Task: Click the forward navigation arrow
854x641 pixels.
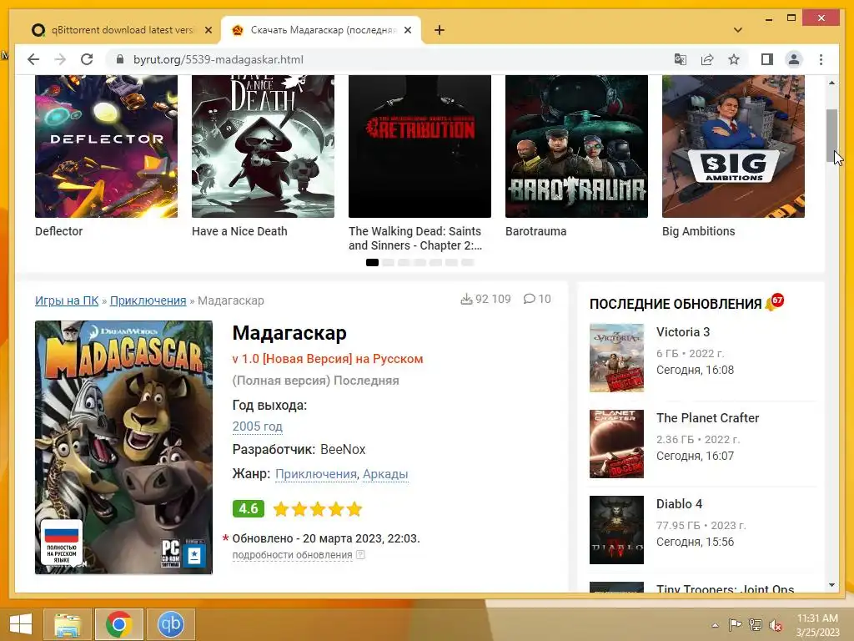Action: [x=60, y=59]
